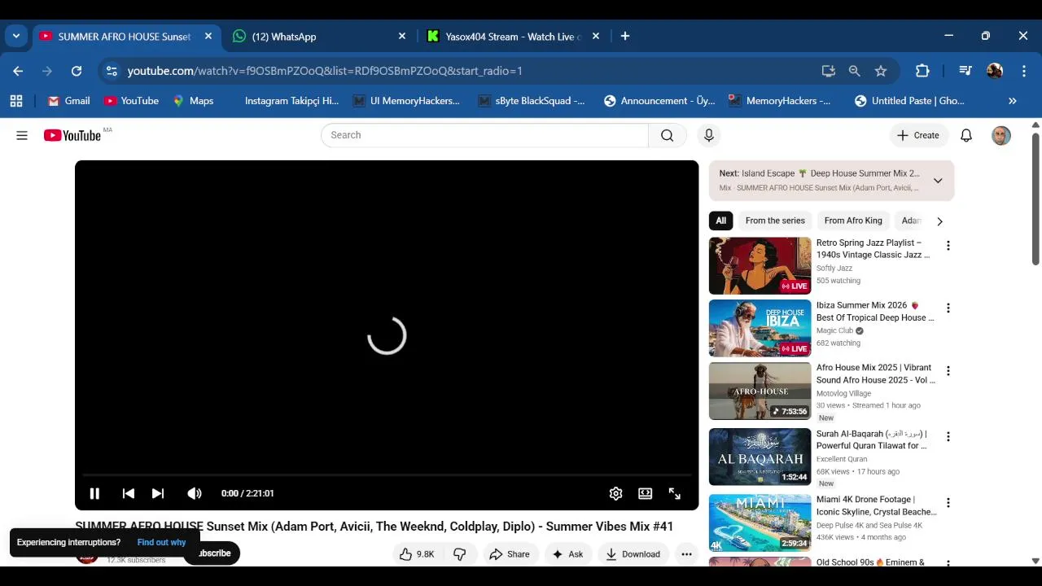This screenshot has width=1042, height=586.
Task: Open Ibiza Summer Mix thumbnail
Action: click(760, 328)
